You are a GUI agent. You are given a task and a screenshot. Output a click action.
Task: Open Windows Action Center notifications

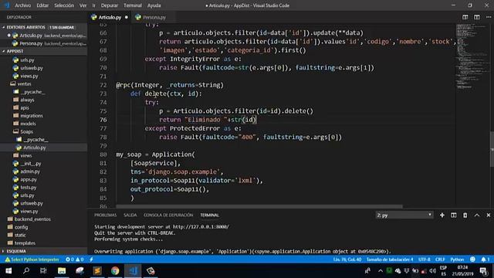click(484, 271)
